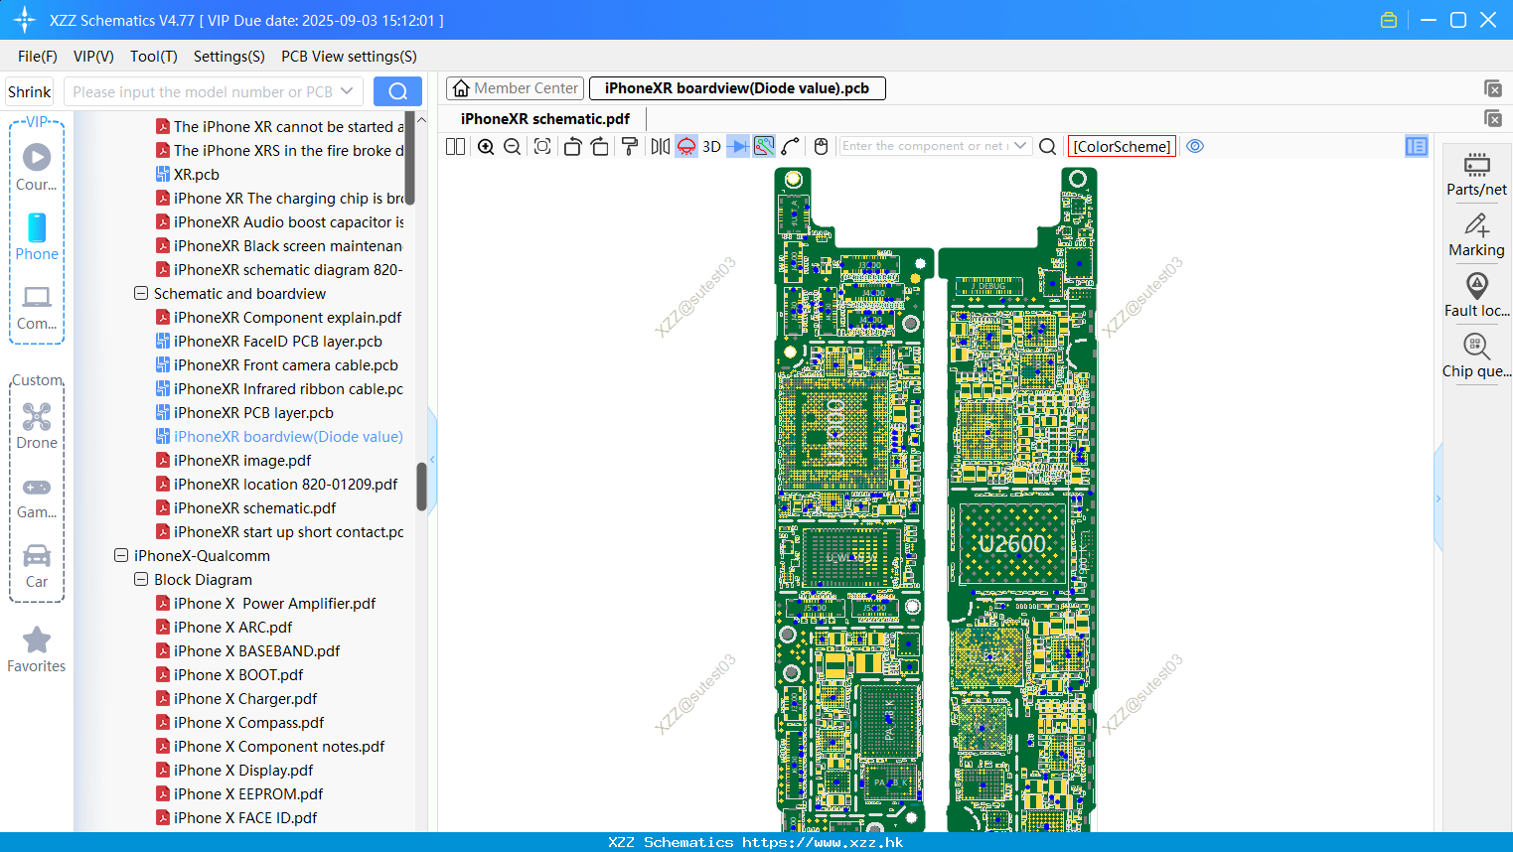Open the Settings(S) menu
The width and height of the screenshot is (1513, 852).
point(229,57)
